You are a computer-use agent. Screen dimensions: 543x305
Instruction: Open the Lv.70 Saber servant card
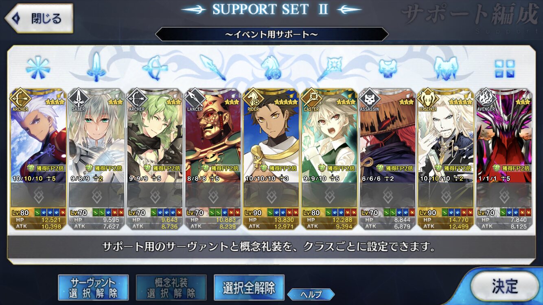point(96,159)
